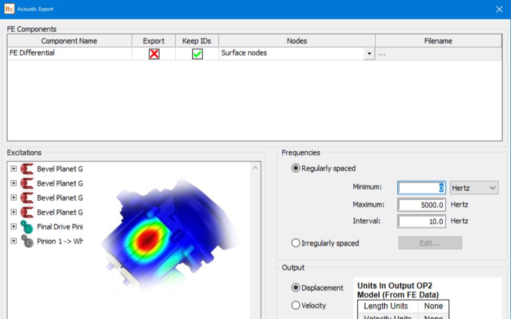511x319 pixels.
Task: Open the Surface nodes dropdown arrow
Action: point(369,54)
